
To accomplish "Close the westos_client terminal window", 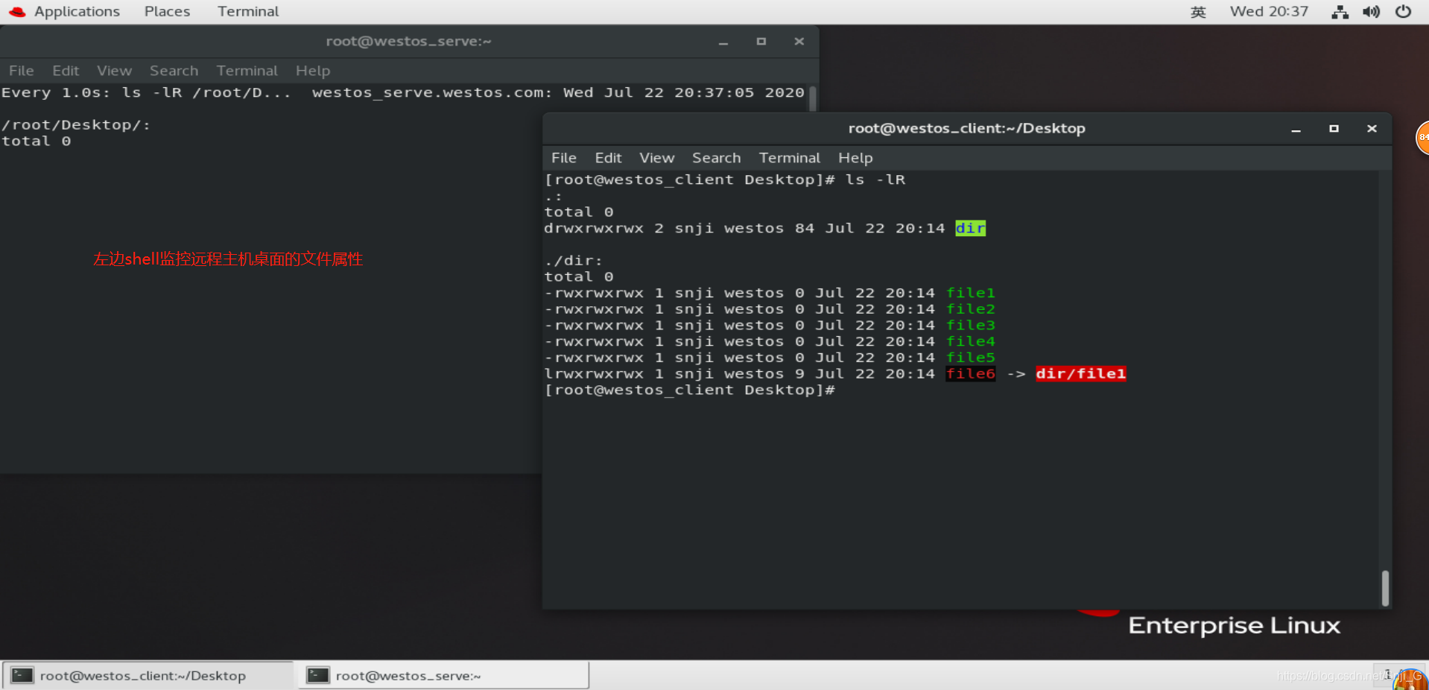I will [x=1372, y=129].
